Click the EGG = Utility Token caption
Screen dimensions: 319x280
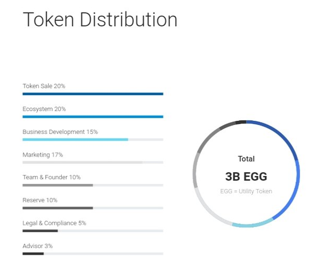coord(246,191)
